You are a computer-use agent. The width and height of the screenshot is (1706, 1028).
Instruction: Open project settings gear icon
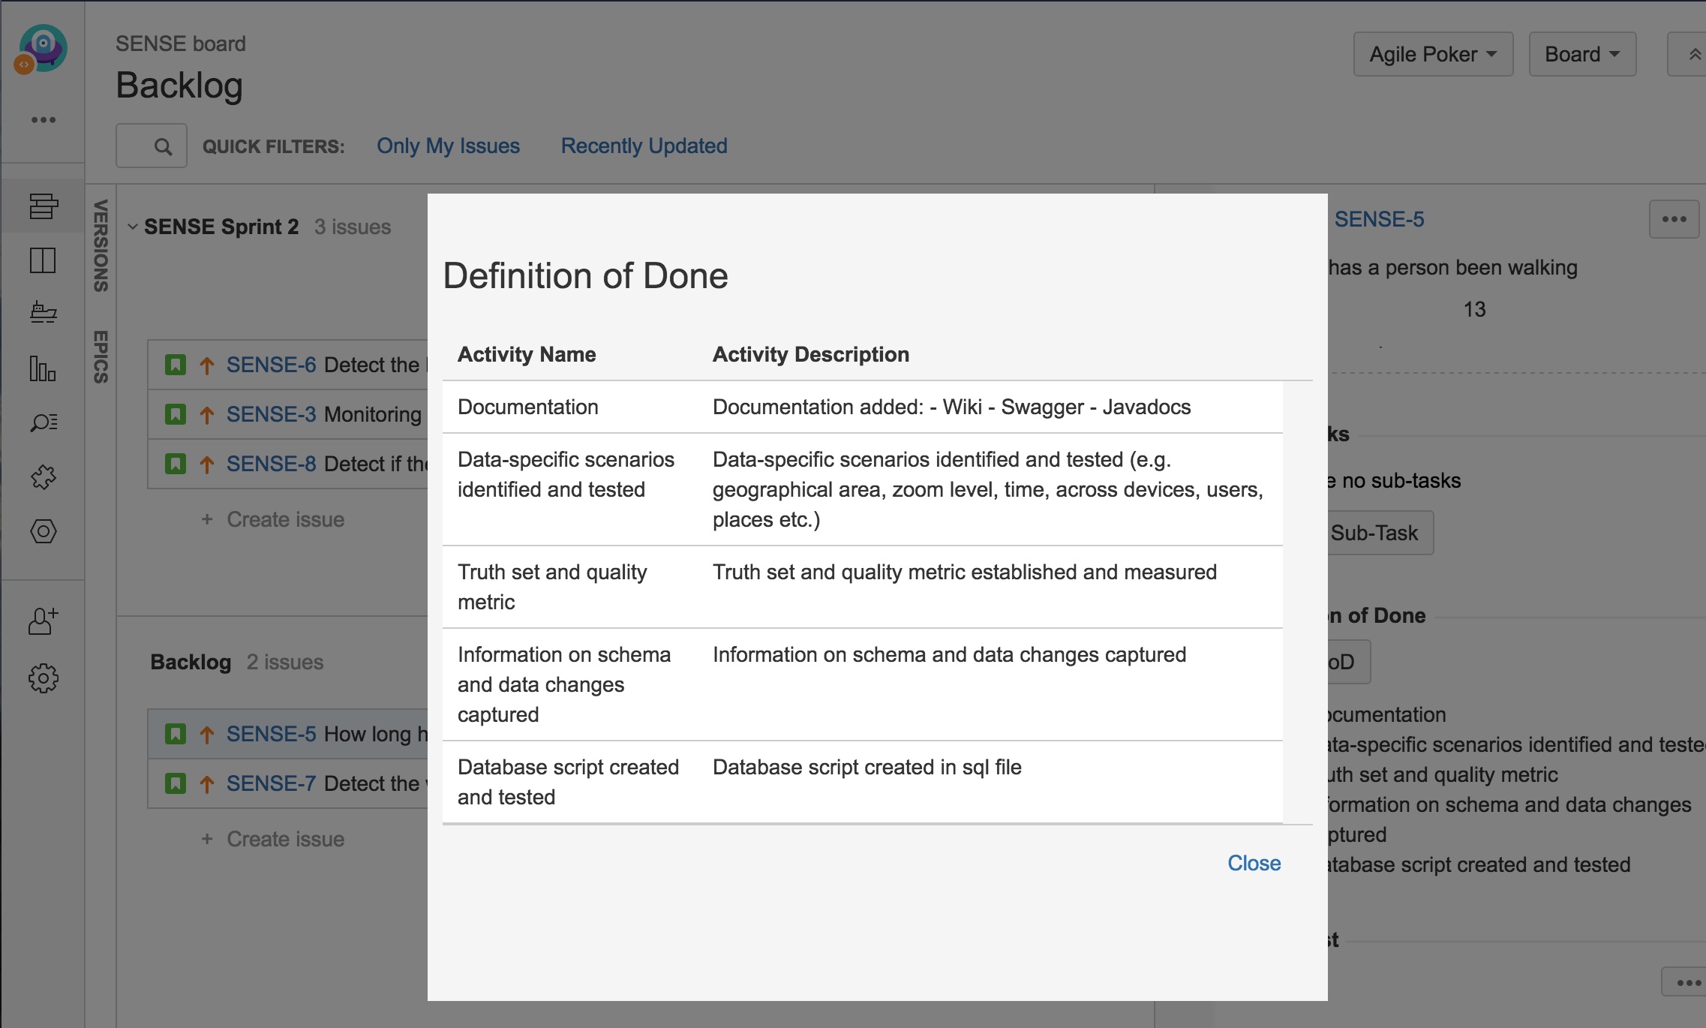coord(43,678)
